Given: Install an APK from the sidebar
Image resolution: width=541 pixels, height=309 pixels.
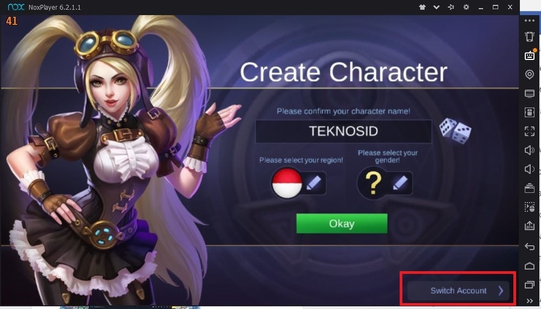Looking at the screenshot, I should 530,226.
